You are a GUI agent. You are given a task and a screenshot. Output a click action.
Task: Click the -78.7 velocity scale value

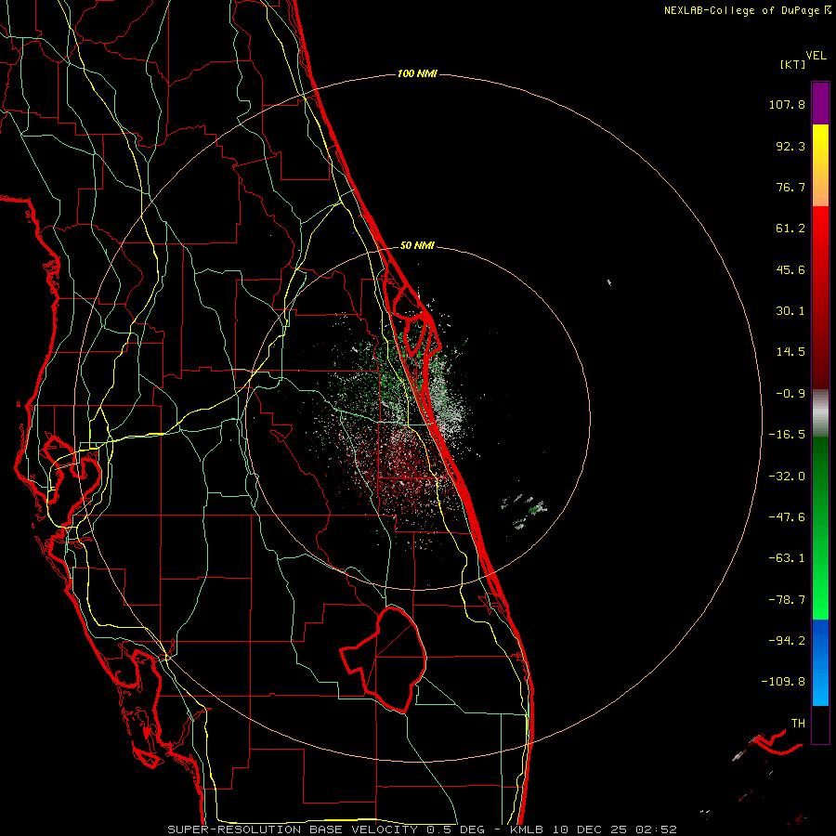pyautogui.click(x=787, y=600)
